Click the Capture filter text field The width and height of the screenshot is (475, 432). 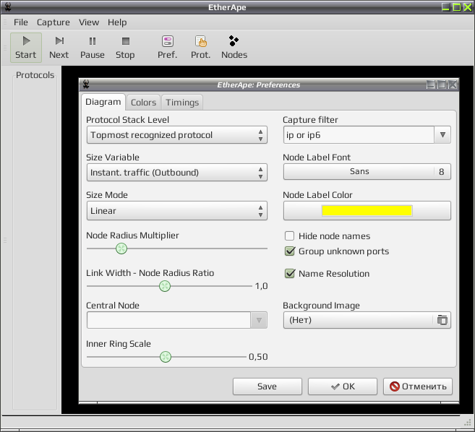click(x=359, y=135)
